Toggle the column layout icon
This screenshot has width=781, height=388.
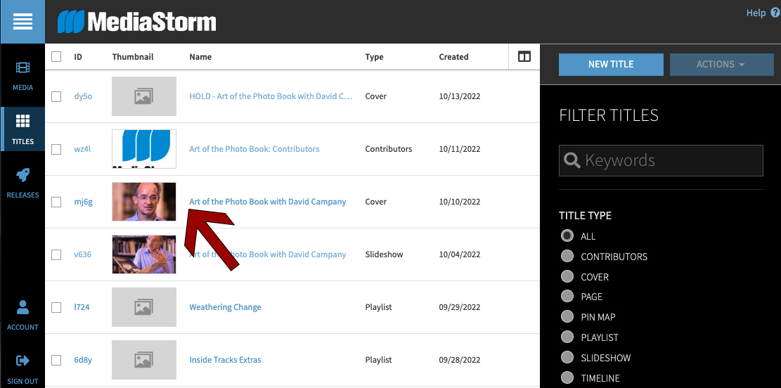pyautogui.click(x=524, y=57)
